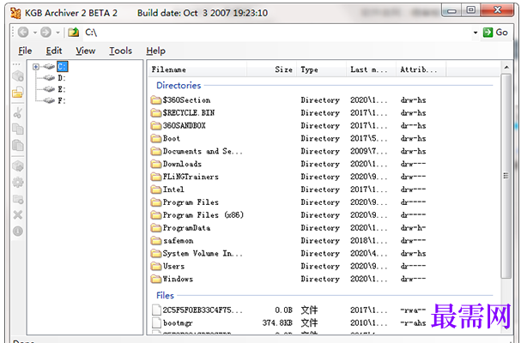Click the folder icon of Intel

(x=156, y=190)
